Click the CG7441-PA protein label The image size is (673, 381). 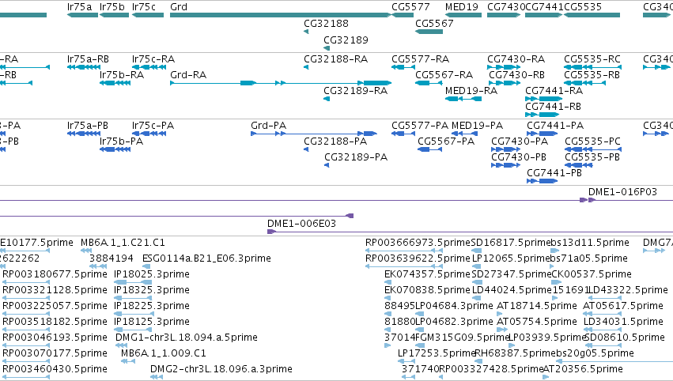point(555,126)
